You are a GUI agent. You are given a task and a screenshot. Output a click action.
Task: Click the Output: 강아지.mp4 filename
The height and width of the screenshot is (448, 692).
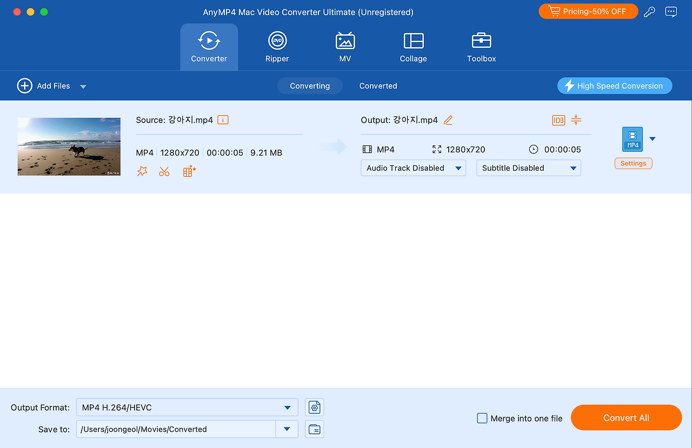click(x=400, y=120)
